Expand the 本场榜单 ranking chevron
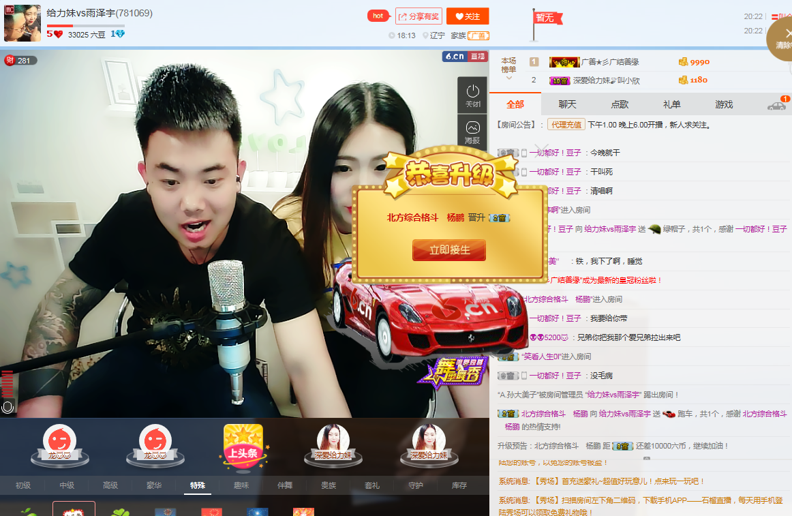 pyautogui.click(x=508, y=78)
